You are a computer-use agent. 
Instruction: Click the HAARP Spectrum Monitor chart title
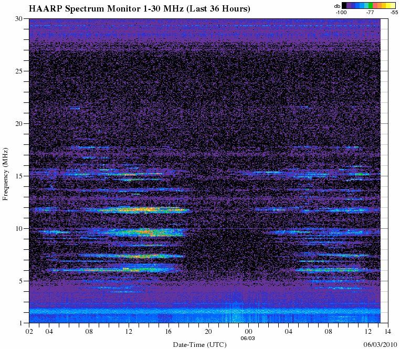click(x=139, y=9)
